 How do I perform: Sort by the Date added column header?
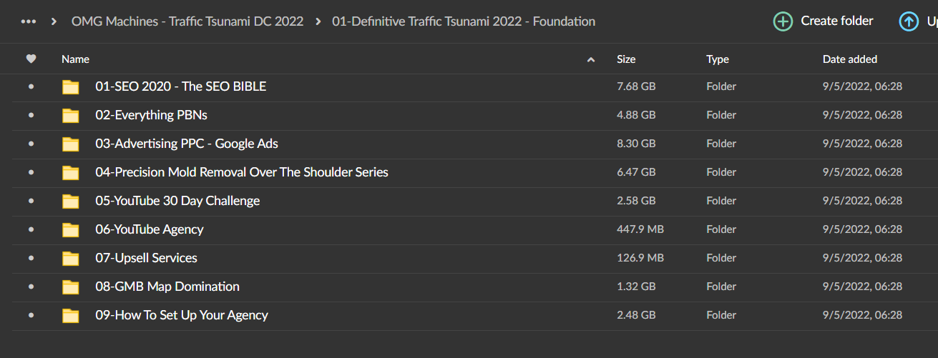(x=850, y=59)
